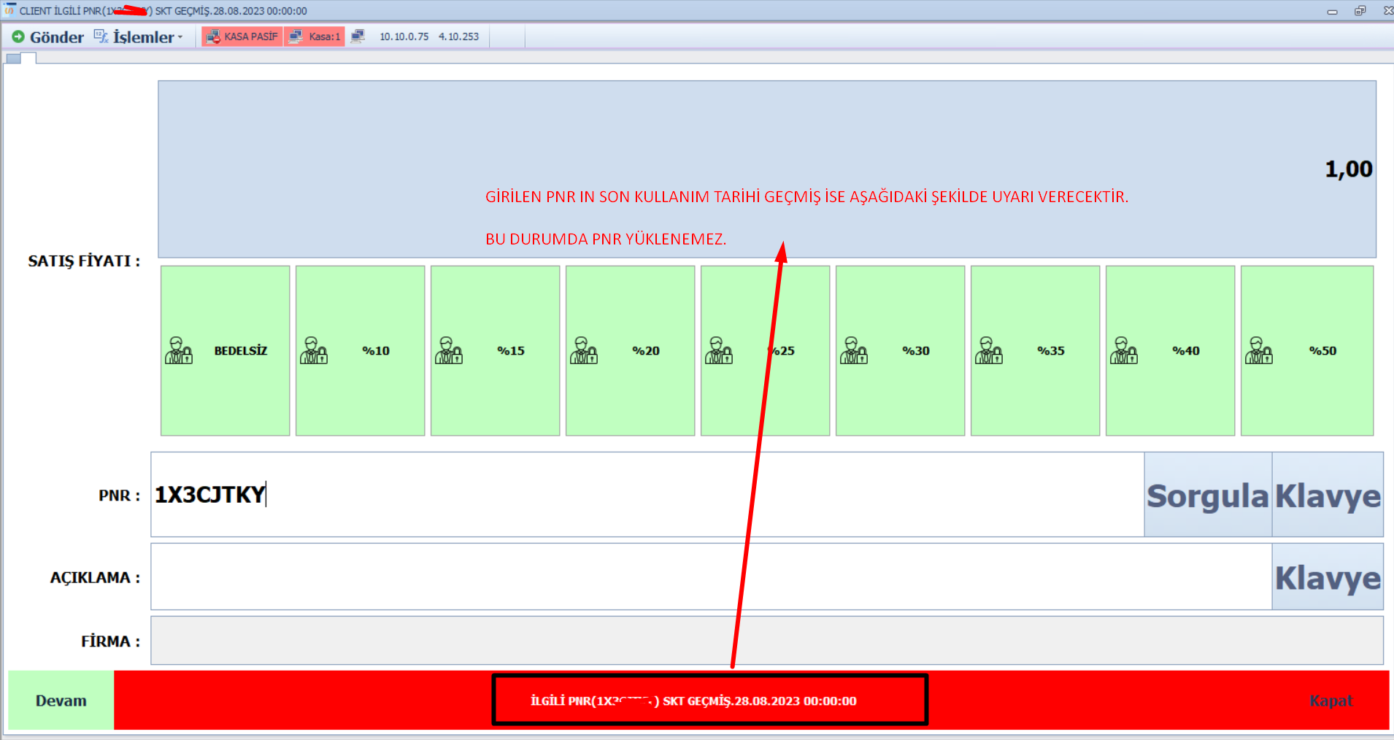
Task: Click the green Gönder arrow icon
Action: click(x=18, y=36)
